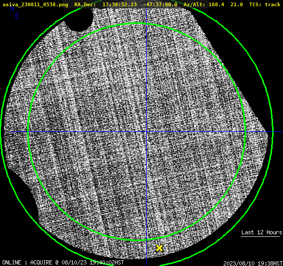Screen dimensions: 283x266
Task: Click the blue E east compass label
Action: coord(17,16)
